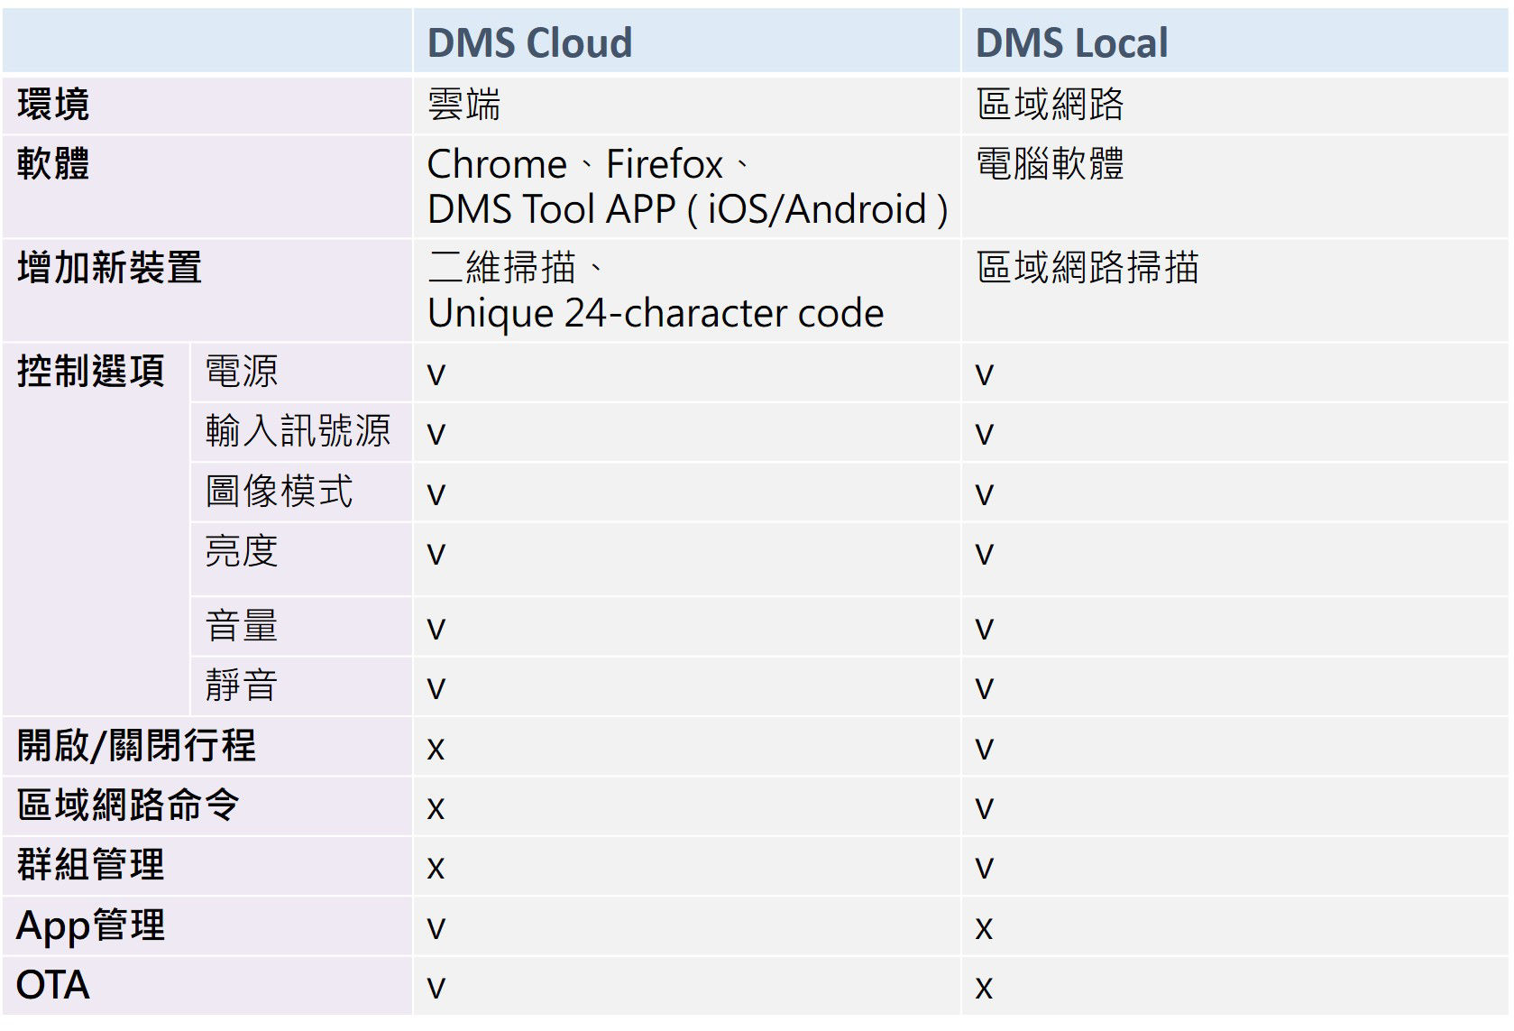Select the 群組管理 row label
This screenshot has height=1031, width=1514.
[90, 865]
